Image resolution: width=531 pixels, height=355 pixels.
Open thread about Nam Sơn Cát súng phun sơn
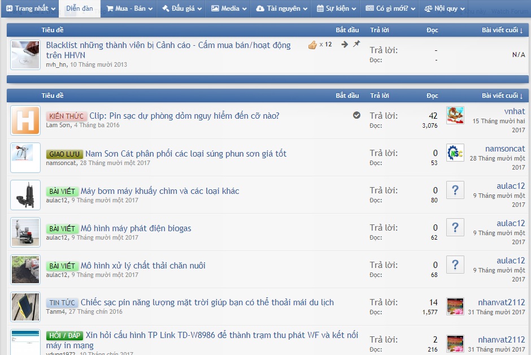pyautogui.click(x=186, y=154)
